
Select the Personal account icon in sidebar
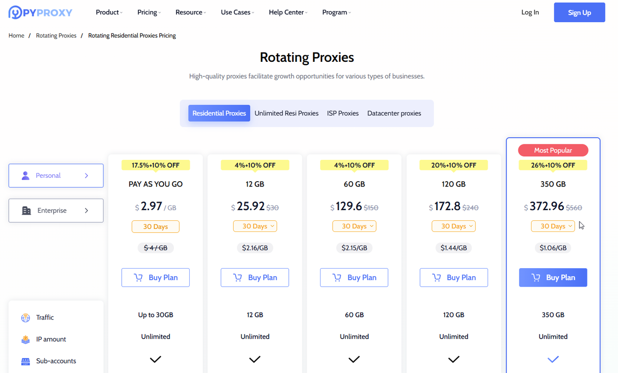27,175
